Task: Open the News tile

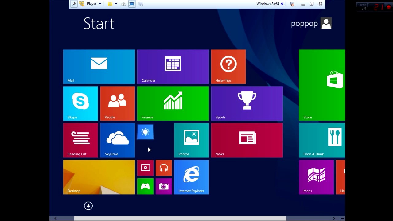Action: point(247,140)
